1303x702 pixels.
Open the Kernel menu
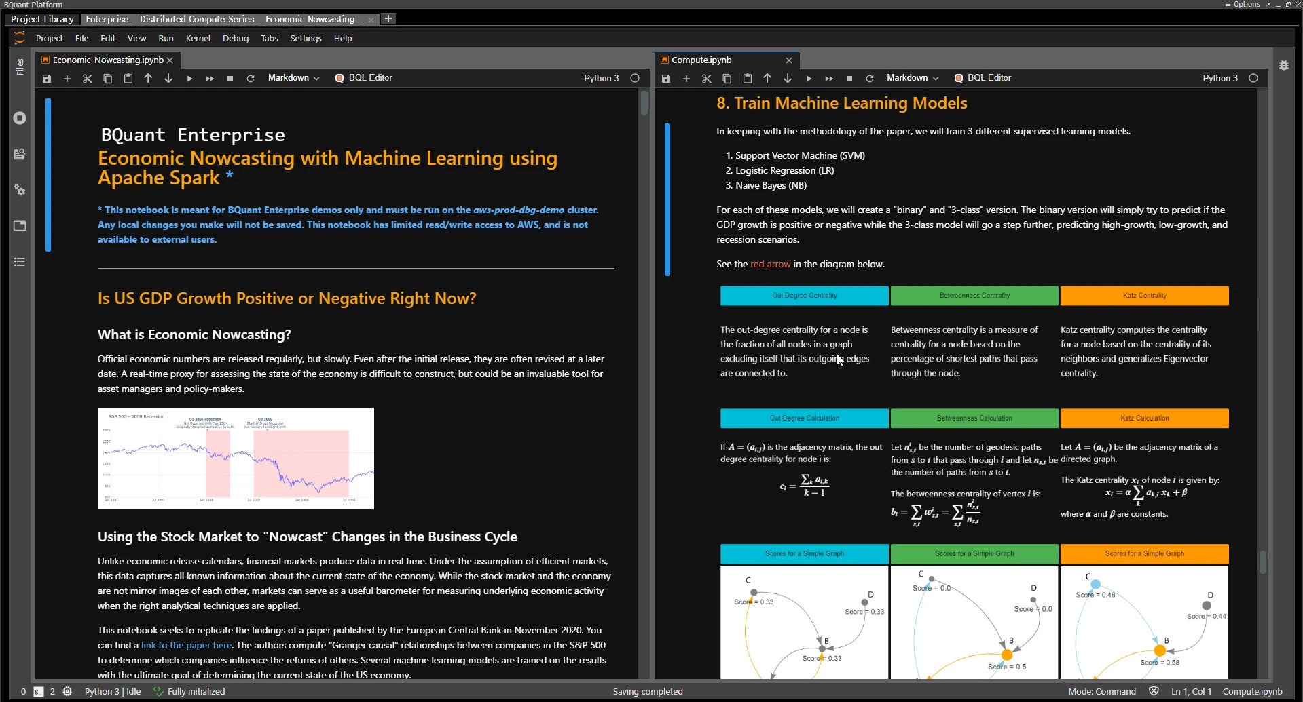198,38
